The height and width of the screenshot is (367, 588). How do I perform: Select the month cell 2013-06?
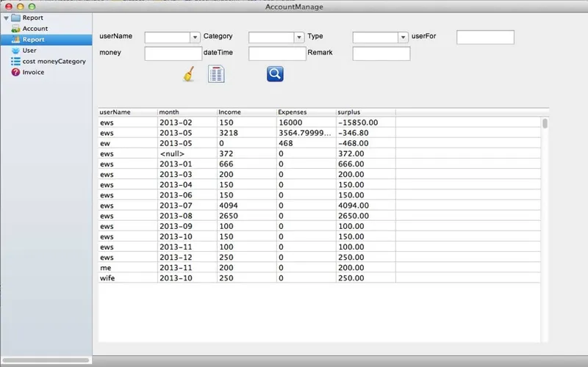coord(187,195)
